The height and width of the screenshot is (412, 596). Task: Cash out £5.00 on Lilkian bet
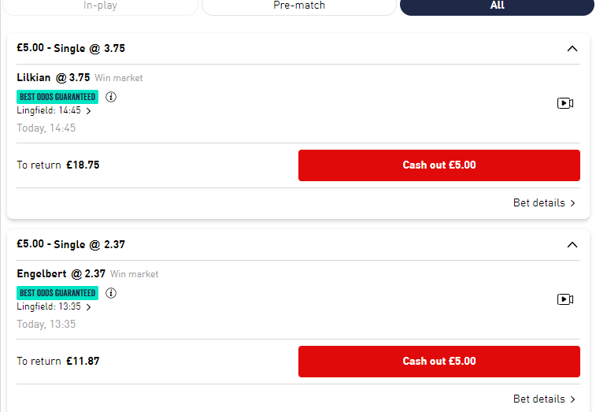coord(439,165)
